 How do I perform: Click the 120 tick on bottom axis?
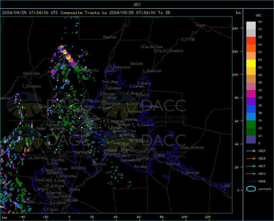click(208, 217)
